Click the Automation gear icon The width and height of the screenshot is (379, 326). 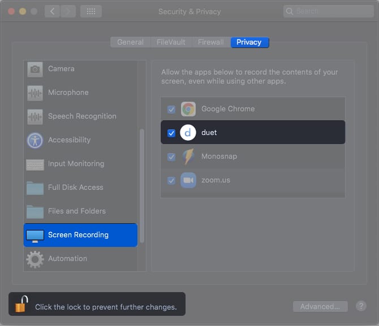35,259
